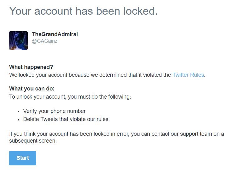This screenshot has height=171, width=244.
Task: Click the bullet before Delete Tweets item
Action: 18,120
